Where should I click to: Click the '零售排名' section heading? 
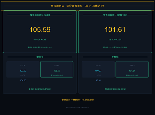pyautogui.click(x=115, y=57)
